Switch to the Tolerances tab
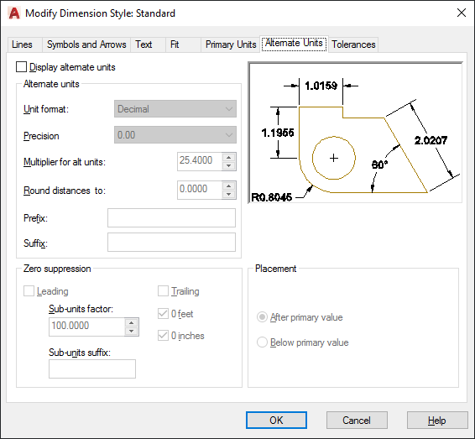 click(353, 44)
